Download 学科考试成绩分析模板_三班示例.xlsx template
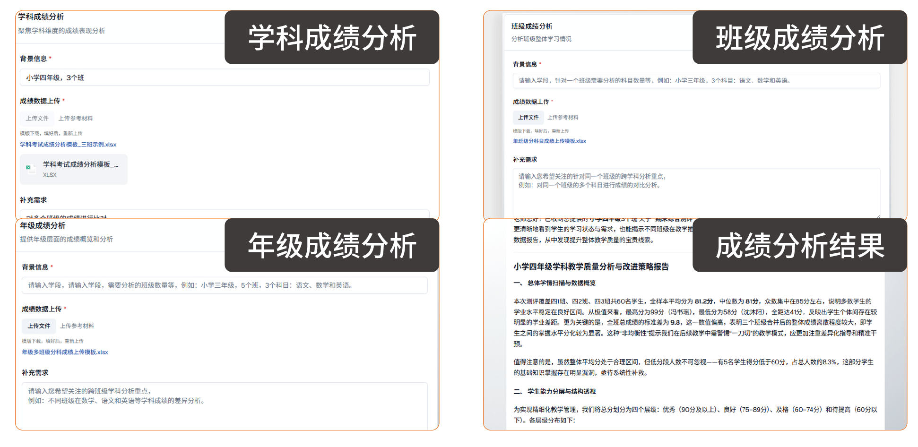Viewport: 918px width, 447px height. [x=68, y=145]
